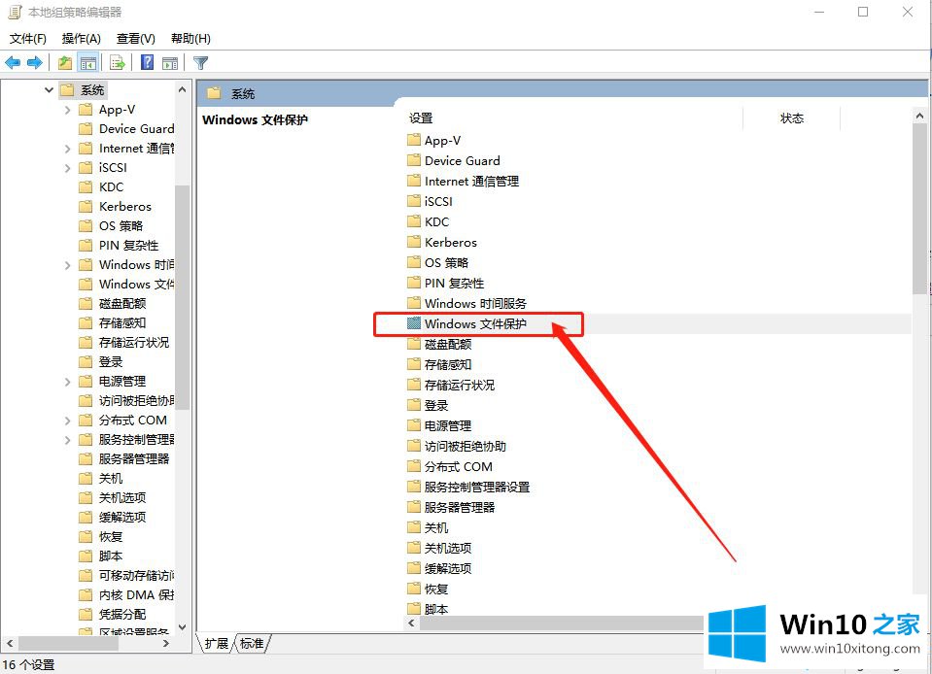This screenshot has width=932, height=674.
Task: Open the 查看(V) menu
Action: point(135,39)
